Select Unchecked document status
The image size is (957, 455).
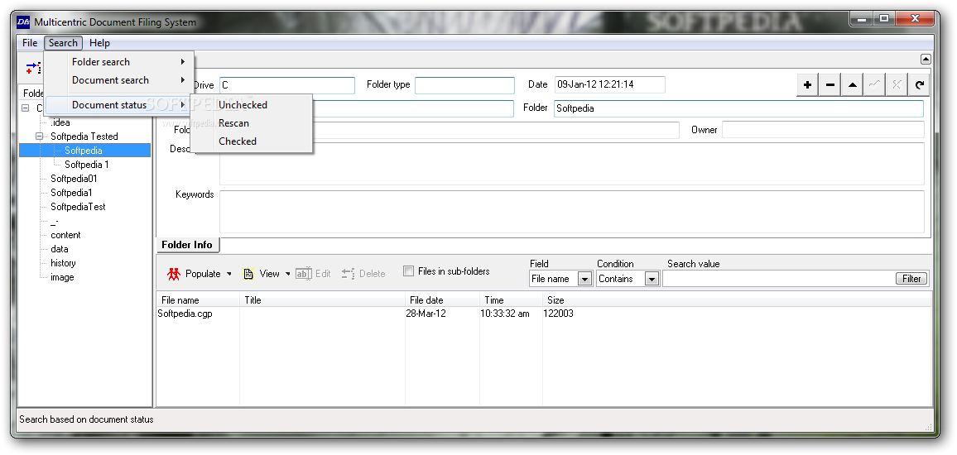click(x=252, y=105)
